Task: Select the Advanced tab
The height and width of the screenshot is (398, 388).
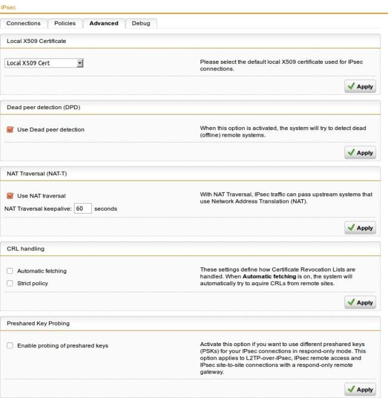Action: tap(103, 23)
